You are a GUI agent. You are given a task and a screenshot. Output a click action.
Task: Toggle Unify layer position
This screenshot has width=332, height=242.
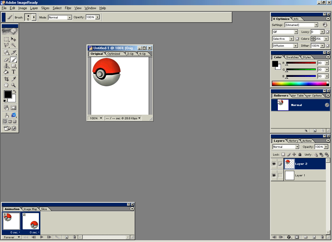tap(316, 154)
